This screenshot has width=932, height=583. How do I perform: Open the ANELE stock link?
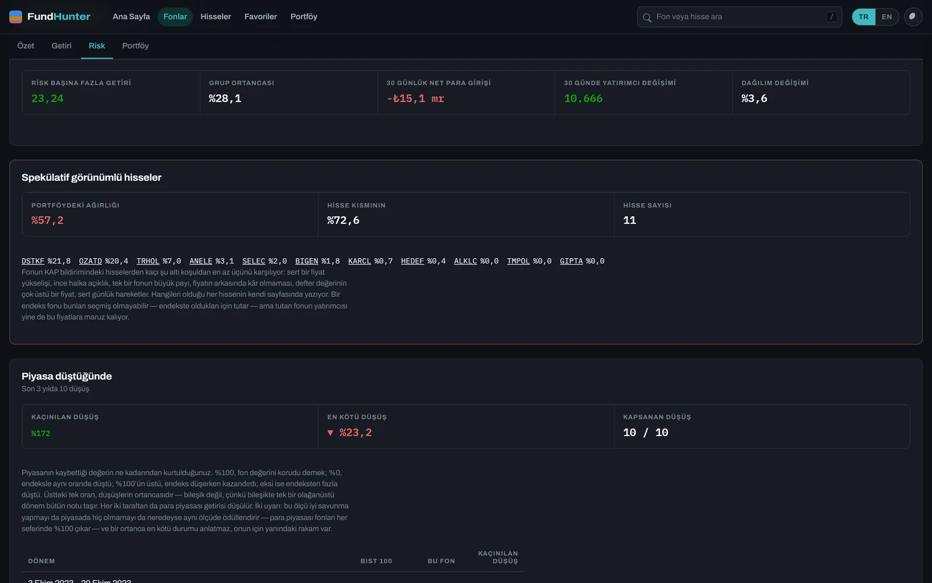pyautogui.click(x=200, y=261)
